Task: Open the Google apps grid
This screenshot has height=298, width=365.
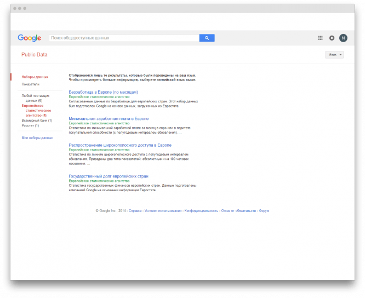Action: 320,38
